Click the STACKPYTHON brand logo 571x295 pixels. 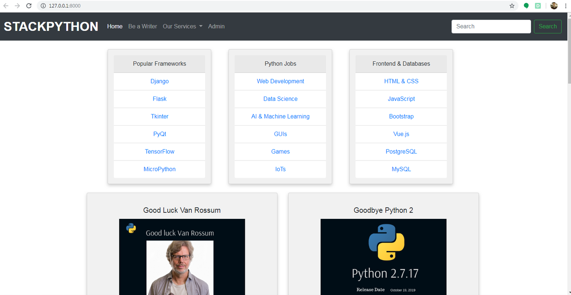[51, 26]
